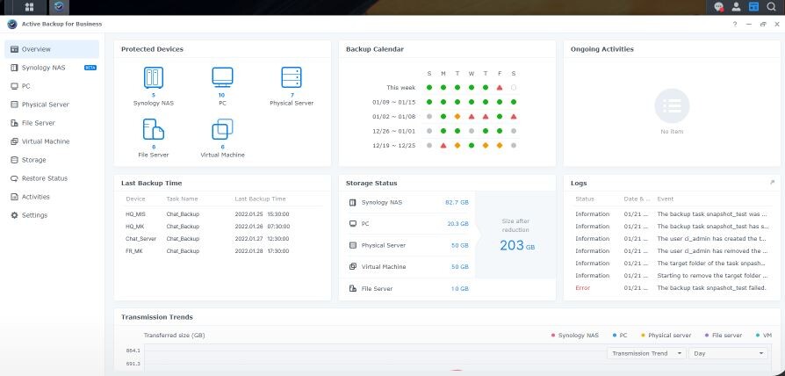The height and width of the screenshot is (376, 785).
Task: Click the PC monitor device icon
Action: coord(222,77)
